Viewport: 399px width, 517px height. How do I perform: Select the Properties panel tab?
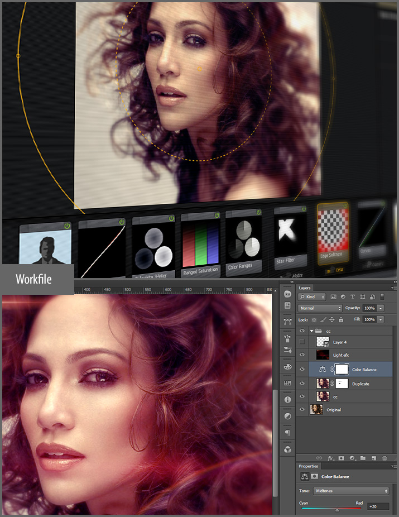[x=309, y=466]
